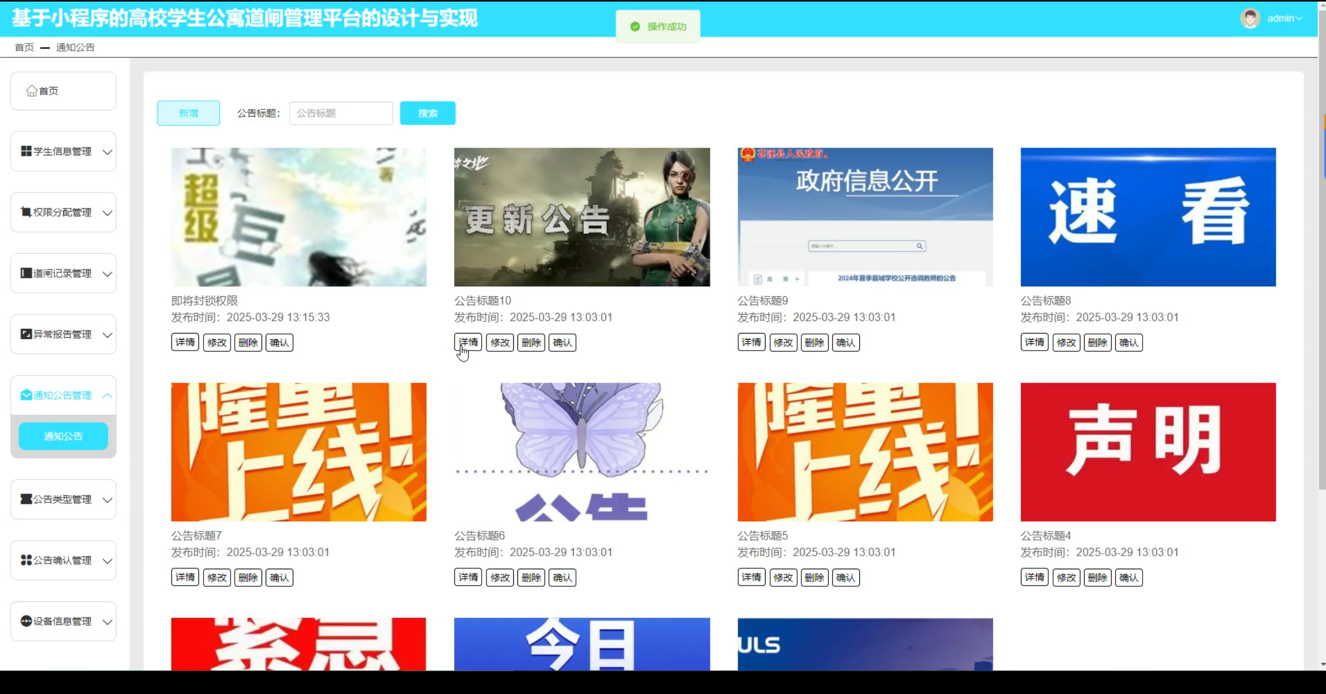Open the admin user dropdown arrow
The width and height of the screenshot is (1326, 694).
[x=1299, y=19]
